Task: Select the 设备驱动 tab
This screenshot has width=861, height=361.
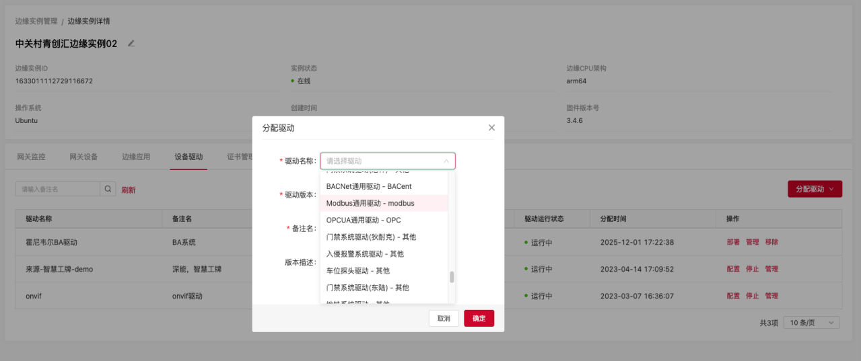Action: [188, 157]
